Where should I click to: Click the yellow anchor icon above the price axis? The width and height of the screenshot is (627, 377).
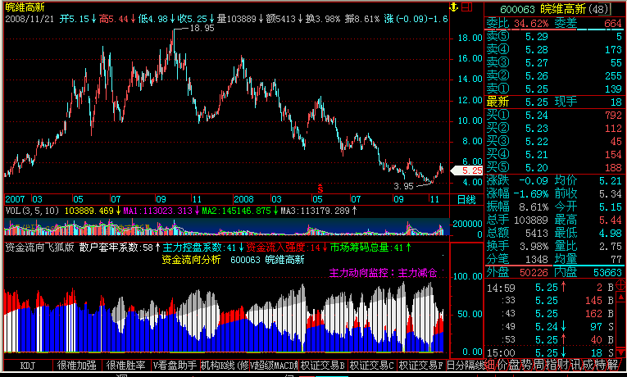pyautogui.click(x=454, y=7)
